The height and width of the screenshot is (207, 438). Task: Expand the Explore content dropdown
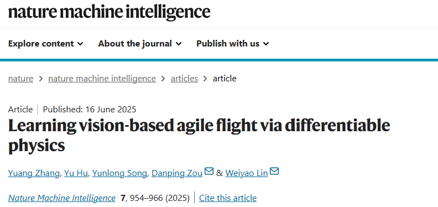45,44
